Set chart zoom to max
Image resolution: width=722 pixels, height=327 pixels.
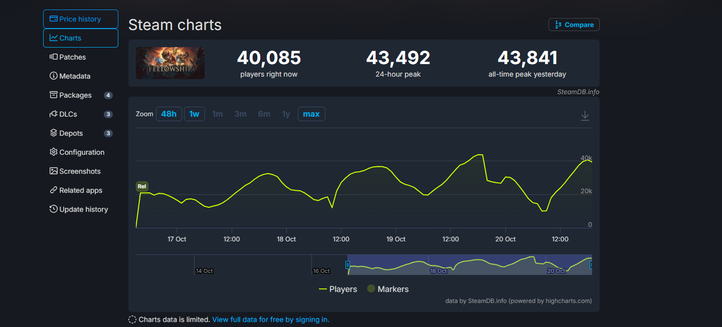click(311, 114)
